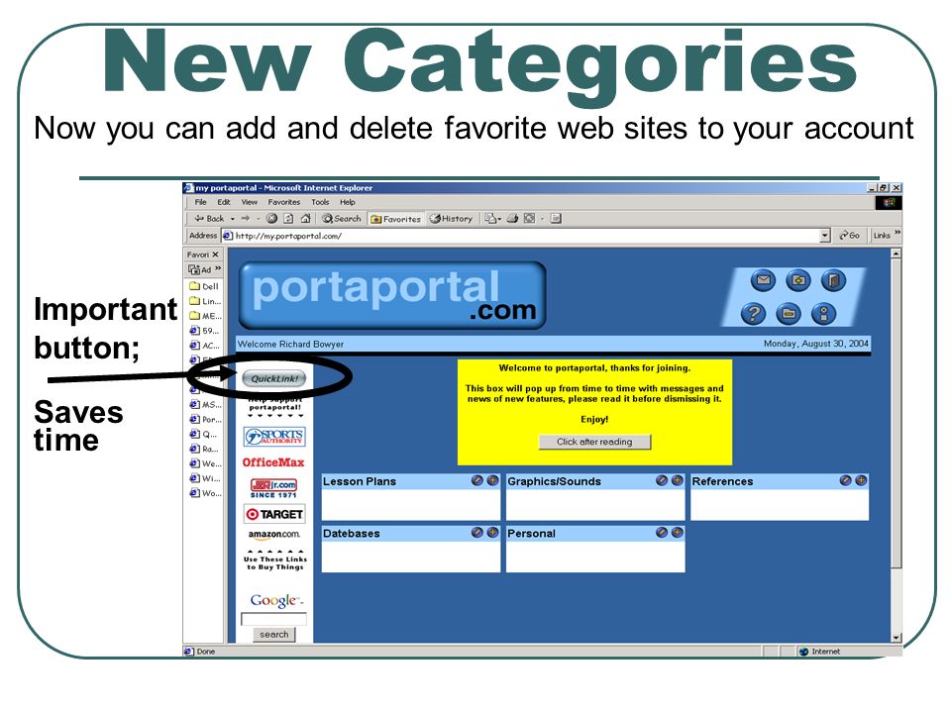Open the Forward history dropdown arrow

pyautogui.click(x=259, y=220)
